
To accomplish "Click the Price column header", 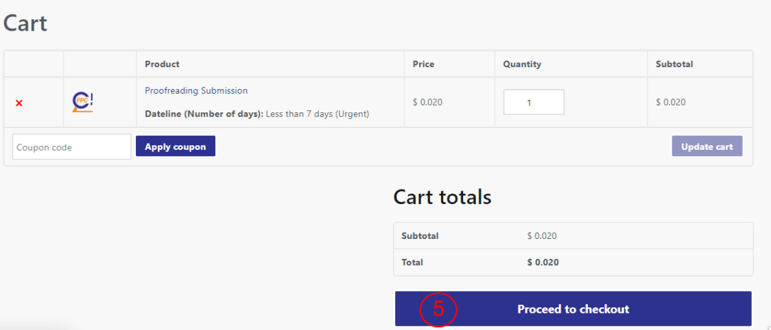I will click(x=423, y=64).
